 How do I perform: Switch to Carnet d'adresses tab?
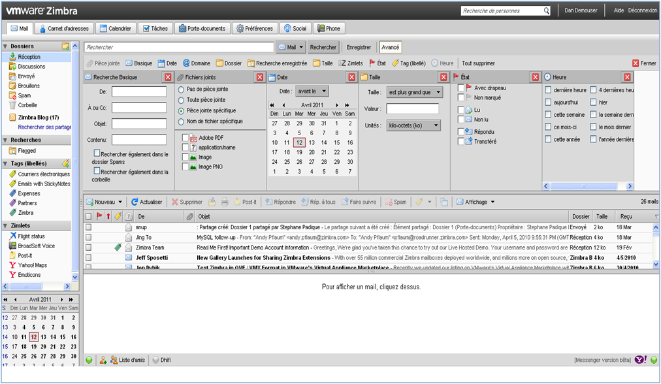coord(64,29)
